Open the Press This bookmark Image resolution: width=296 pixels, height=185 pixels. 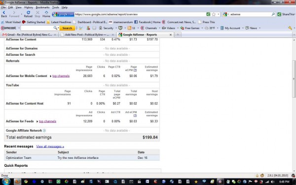(206, 22)
